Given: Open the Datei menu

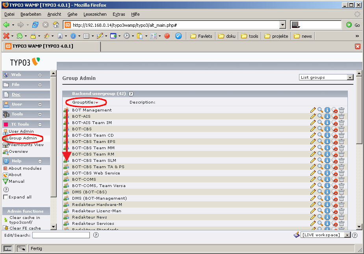Looking at the screenshot, I should [x=9, y=14].
